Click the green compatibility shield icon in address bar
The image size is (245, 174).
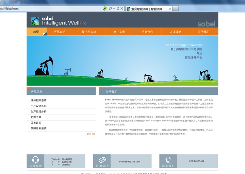[x=105, y=8]
